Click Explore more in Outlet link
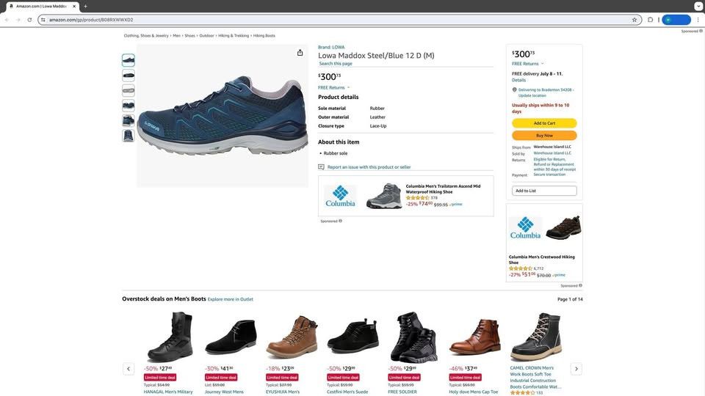This screenshot has width=705, height=396. (x=230, y=299)
